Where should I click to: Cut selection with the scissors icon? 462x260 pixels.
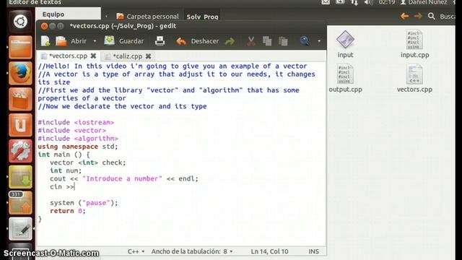tap(251, 41)
